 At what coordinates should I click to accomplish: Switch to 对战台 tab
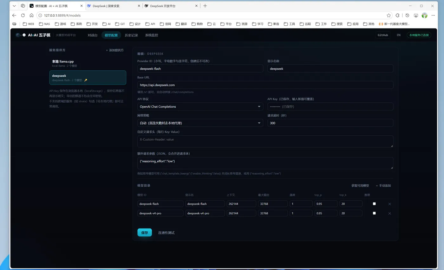[x=93, y=35]
